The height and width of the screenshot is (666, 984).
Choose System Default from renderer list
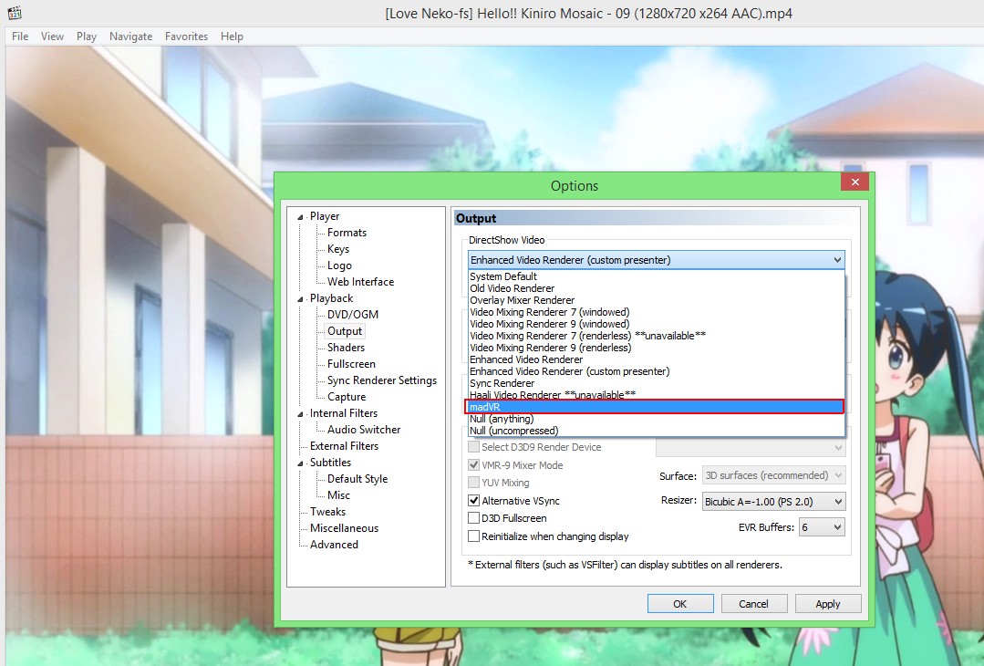656,276
